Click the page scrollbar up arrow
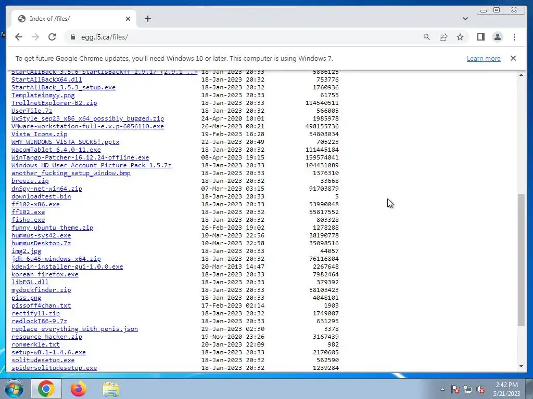 click(x=521, y=75)
